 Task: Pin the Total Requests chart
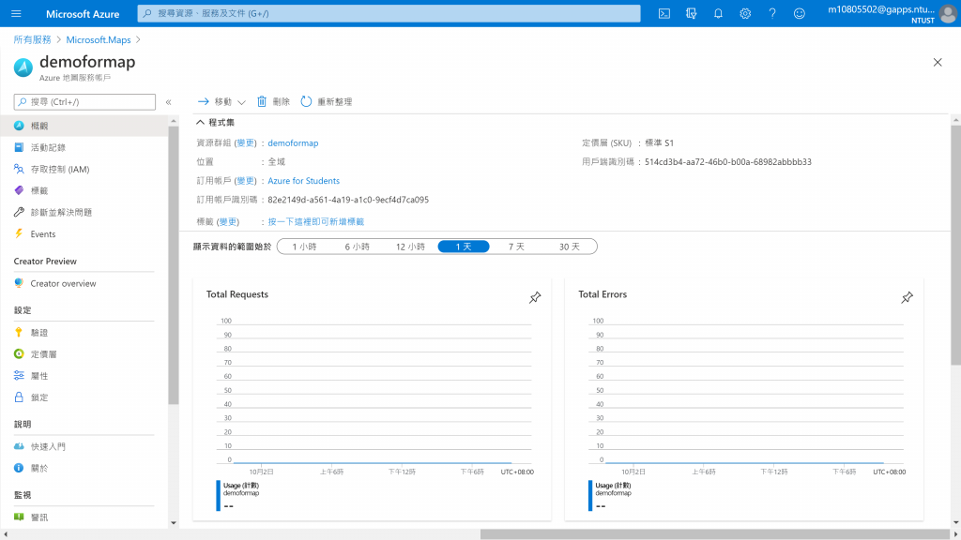point(535,297)
